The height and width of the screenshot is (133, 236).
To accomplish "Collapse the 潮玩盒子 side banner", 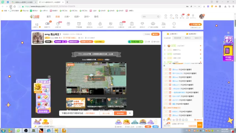I will tap(228, 33).
